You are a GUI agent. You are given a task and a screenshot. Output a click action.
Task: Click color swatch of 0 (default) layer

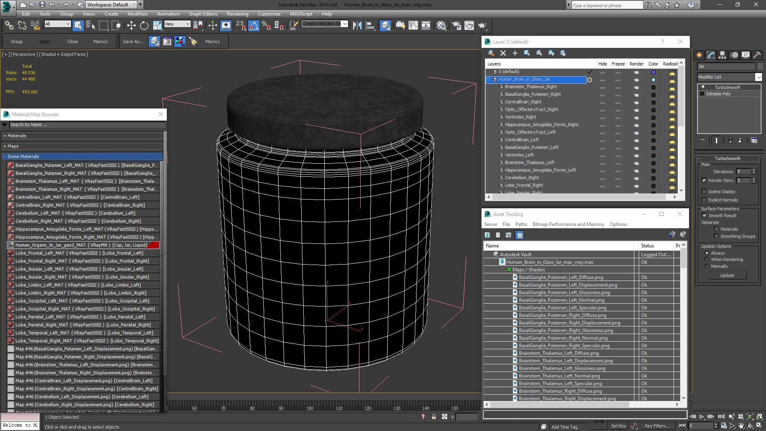coord(653,72)
